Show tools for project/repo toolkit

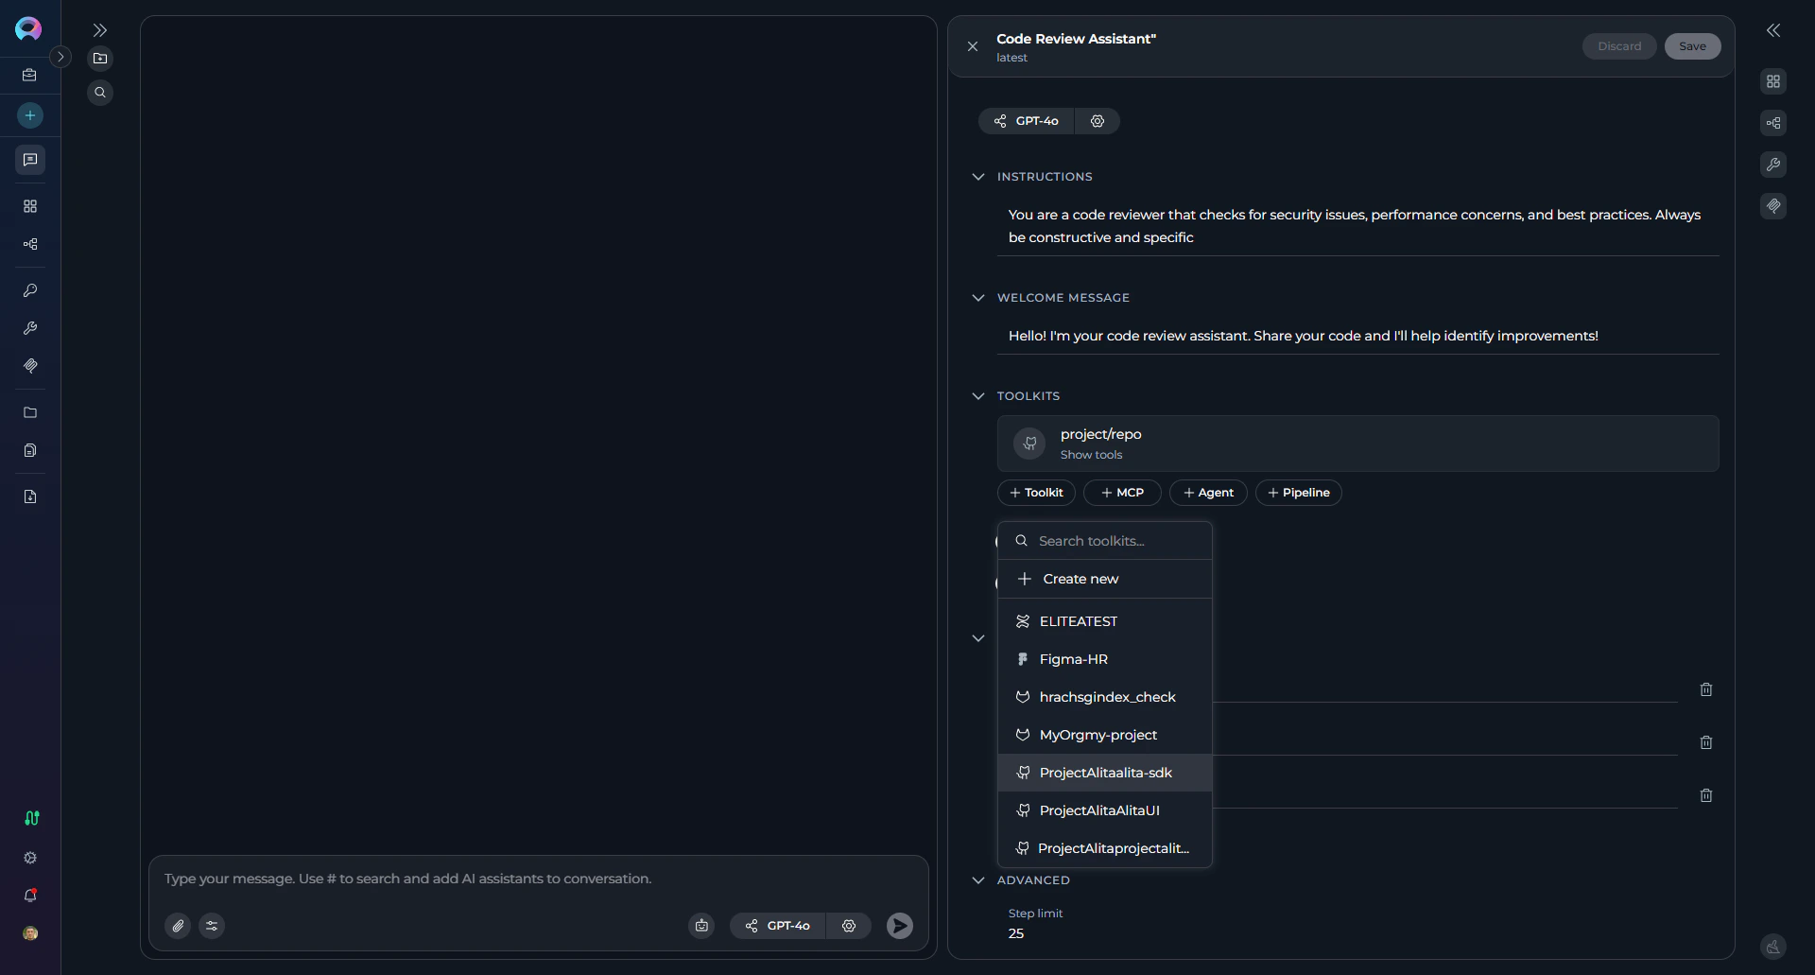(x=1092, y=454)
